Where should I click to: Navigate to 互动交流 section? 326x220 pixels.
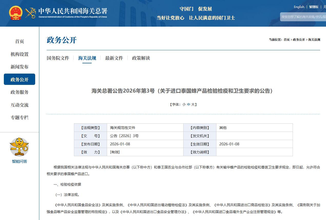[x=20, y=105]
